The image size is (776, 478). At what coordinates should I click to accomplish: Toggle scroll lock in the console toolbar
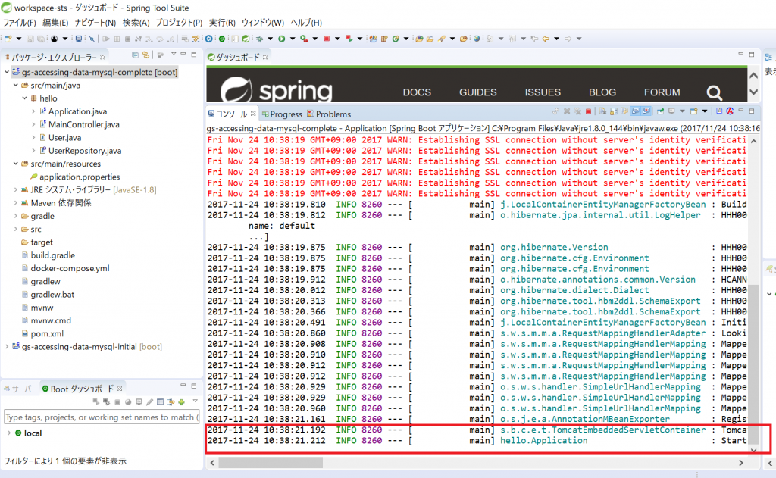[612, 112]
